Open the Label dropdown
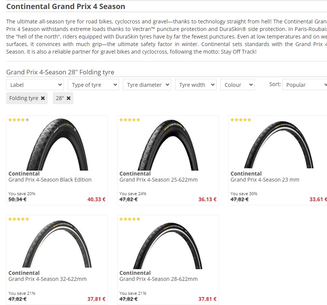This screenshot has width=327, height=305. pos(35,85)
